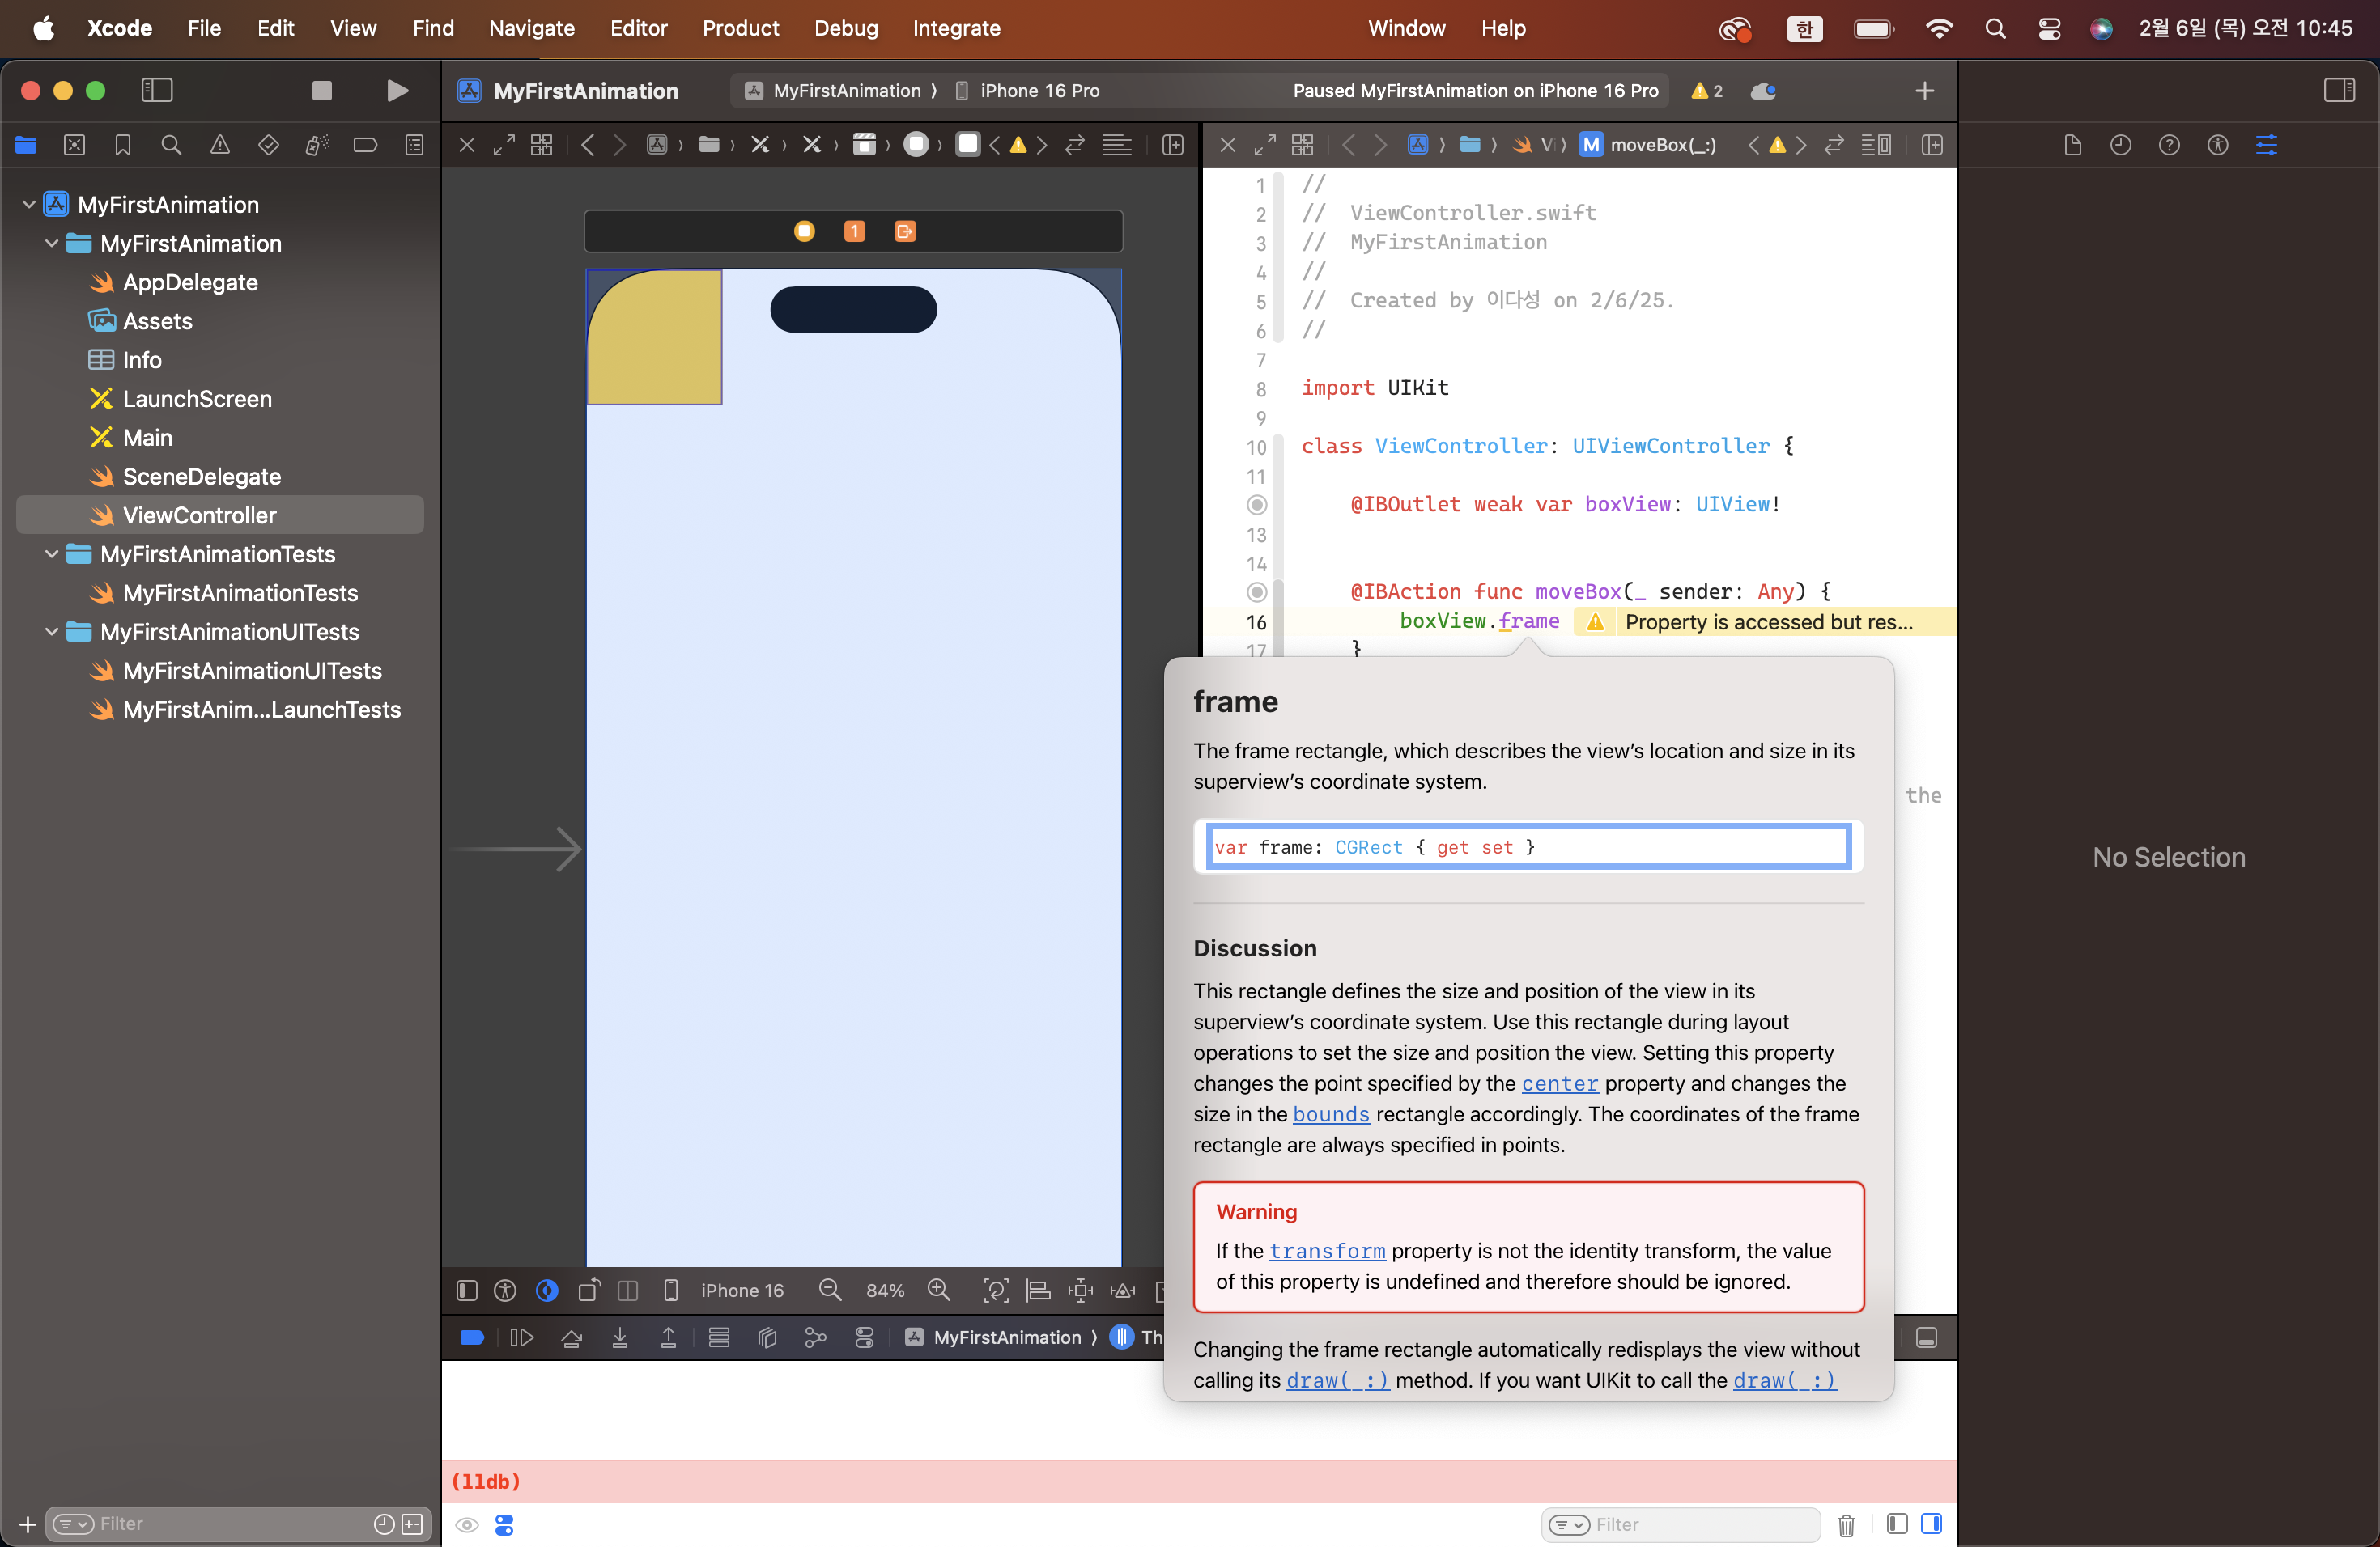The height and width of the screenshot is (1547, 2380).
Task: Collapse the MyFirstAnimationTests folder
Action: click(52, 555)
